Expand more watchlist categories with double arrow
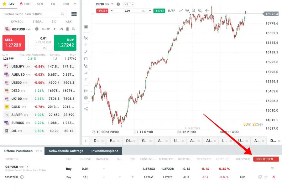 (x=75, y=4)
